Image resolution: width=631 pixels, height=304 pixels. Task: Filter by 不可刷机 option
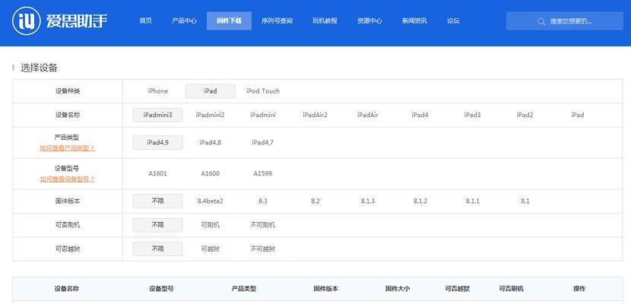click(263, 225)
